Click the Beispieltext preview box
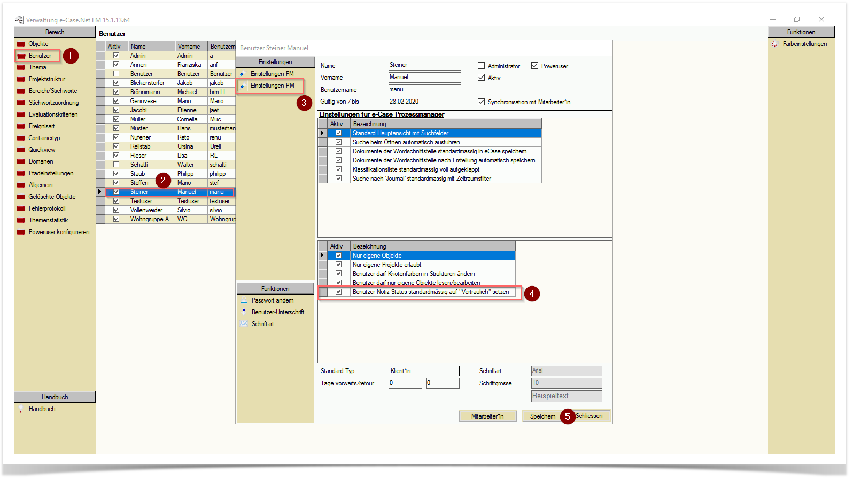The height and width of the screenshot is (480, 853). coord(567,396)
